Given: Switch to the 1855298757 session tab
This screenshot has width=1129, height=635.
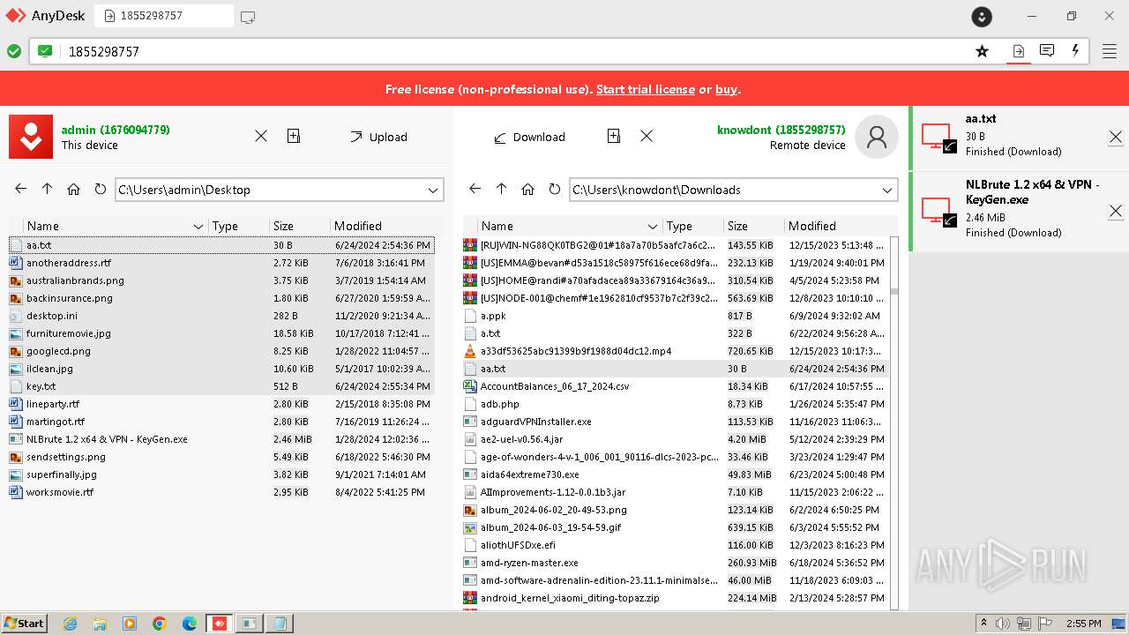Looking at the screenshot, I should click(164, 16).
